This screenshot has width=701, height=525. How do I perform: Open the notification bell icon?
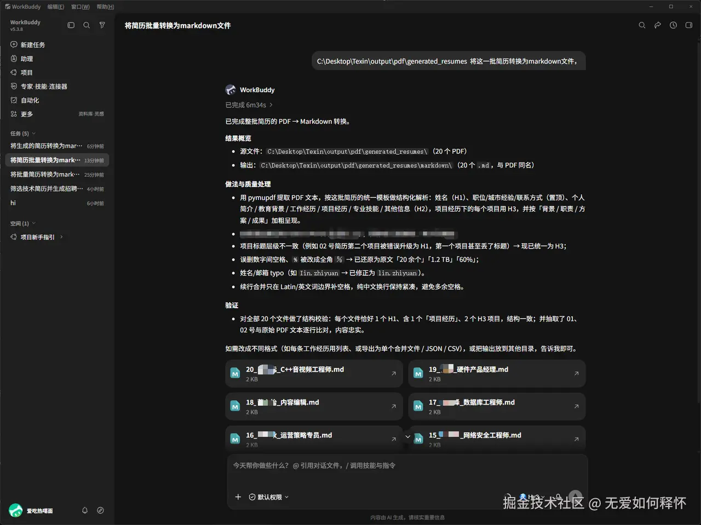(85, 510)
